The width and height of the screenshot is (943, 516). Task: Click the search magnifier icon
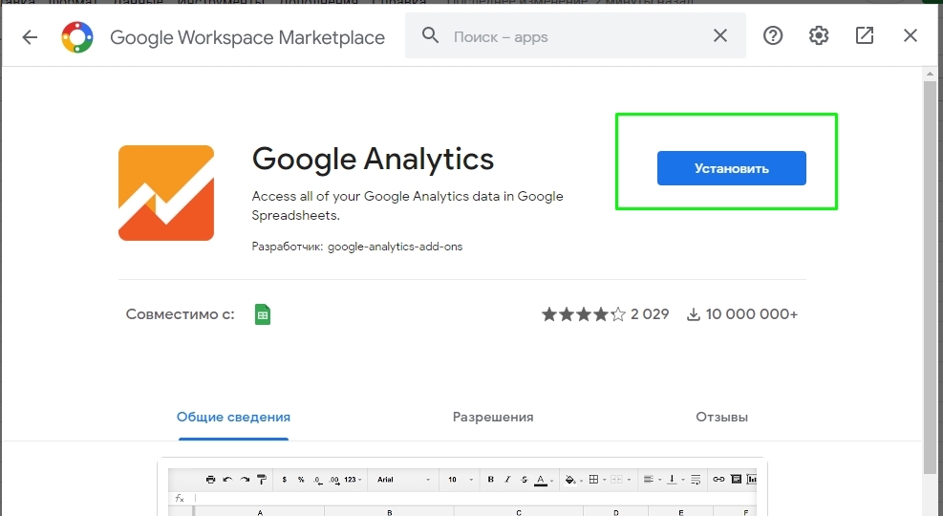pyautogui.click(x=430, y=35)
